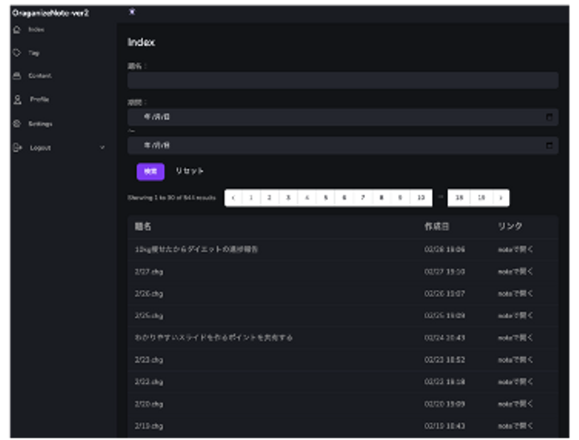This screenshot has width=579, height=440.
Task: Go to previous page with left arrow
Action: pos(233,198)
